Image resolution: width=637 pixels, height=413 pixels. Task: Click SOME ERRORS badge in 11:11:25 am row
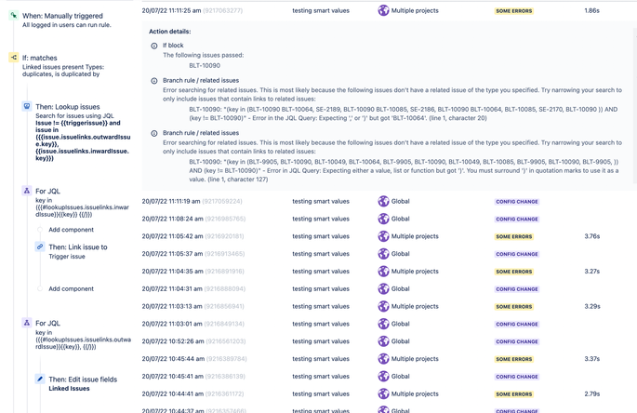pyautogui.click(x=514, y=11)
